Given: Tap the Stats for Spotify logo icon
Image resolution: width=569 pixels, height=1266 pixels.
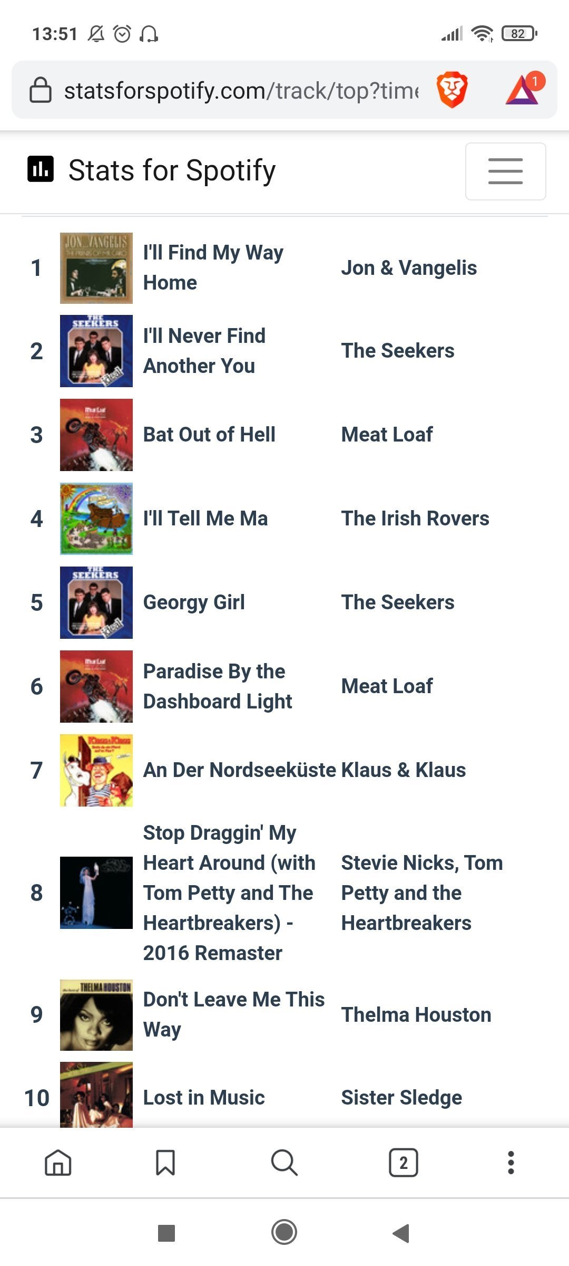Looking at the screenshot, I should (x=41, y=169).
